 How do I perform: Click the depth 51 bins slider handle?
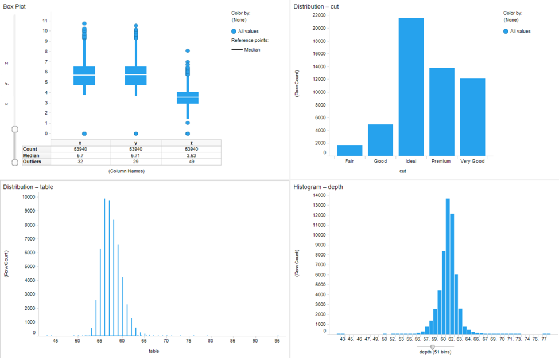432,347
